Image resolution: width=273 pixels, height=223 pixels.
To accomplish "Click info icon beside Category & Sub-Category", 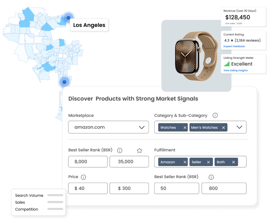I will (215, 115).
